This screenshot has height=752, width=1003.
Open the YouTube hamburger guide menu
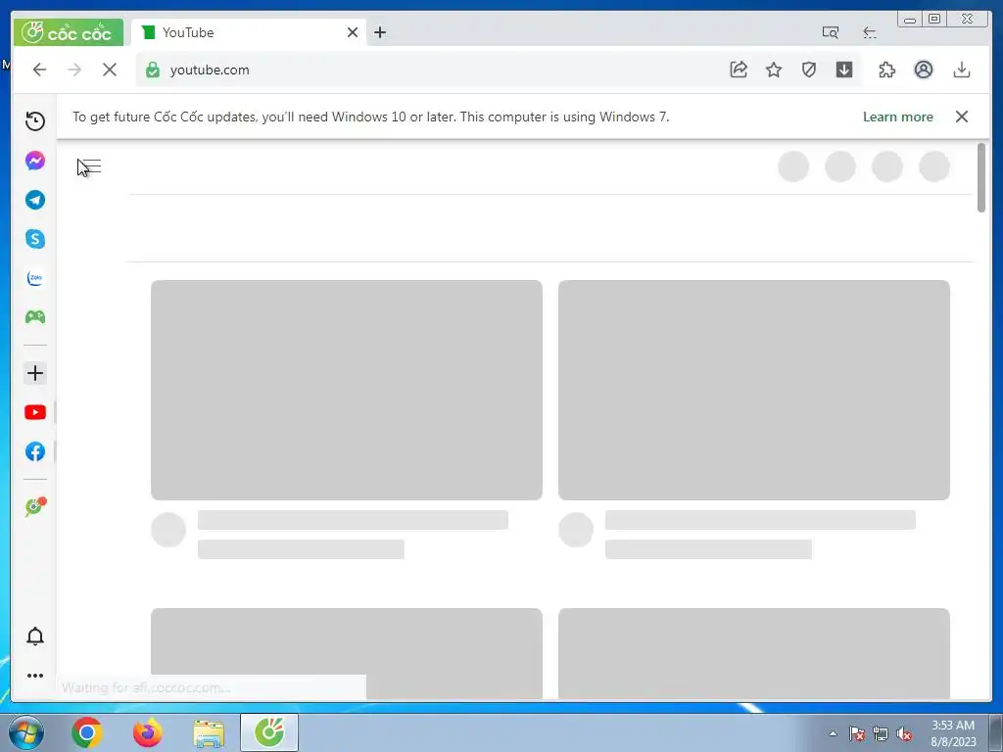click(x=90, y=166)
